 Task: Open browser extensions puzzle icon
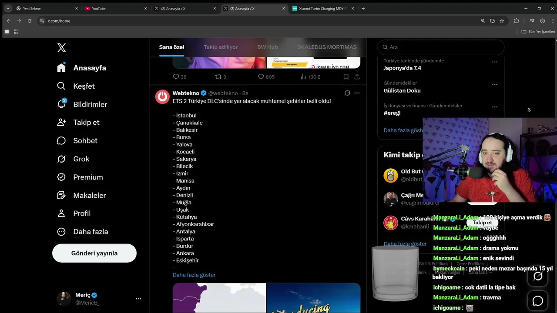click(x=517, y=21)
